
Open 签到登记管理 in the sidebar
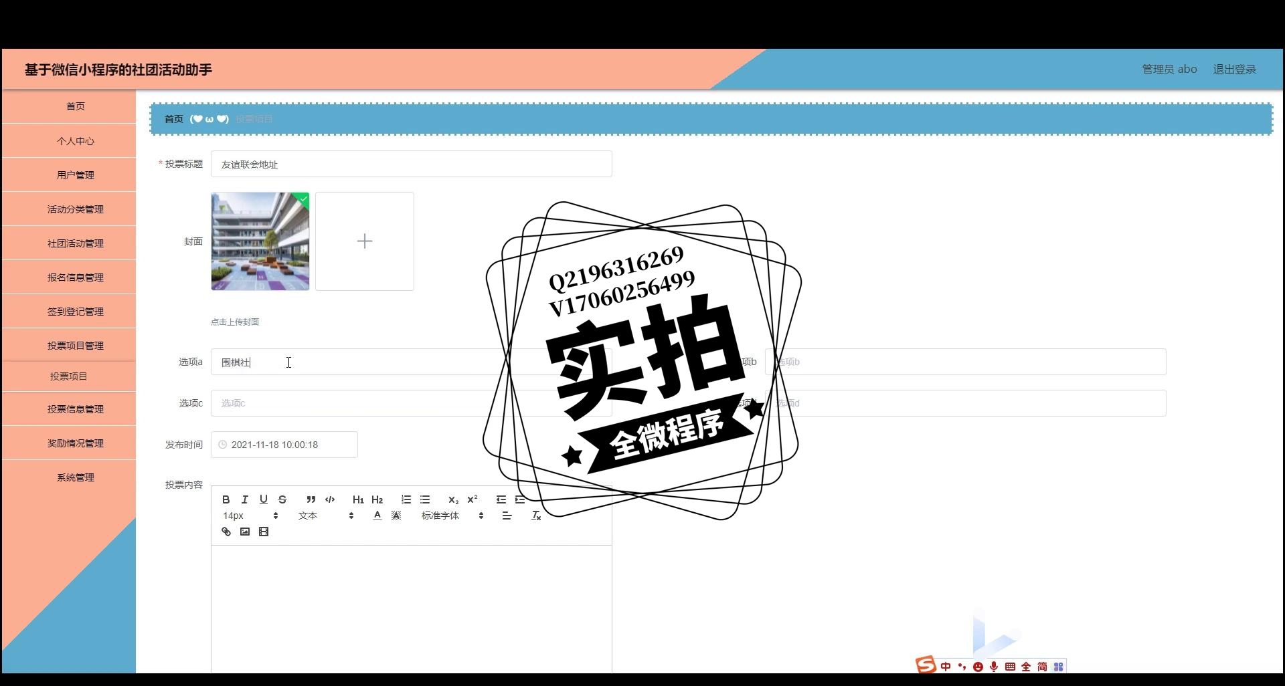pos(69,312)
